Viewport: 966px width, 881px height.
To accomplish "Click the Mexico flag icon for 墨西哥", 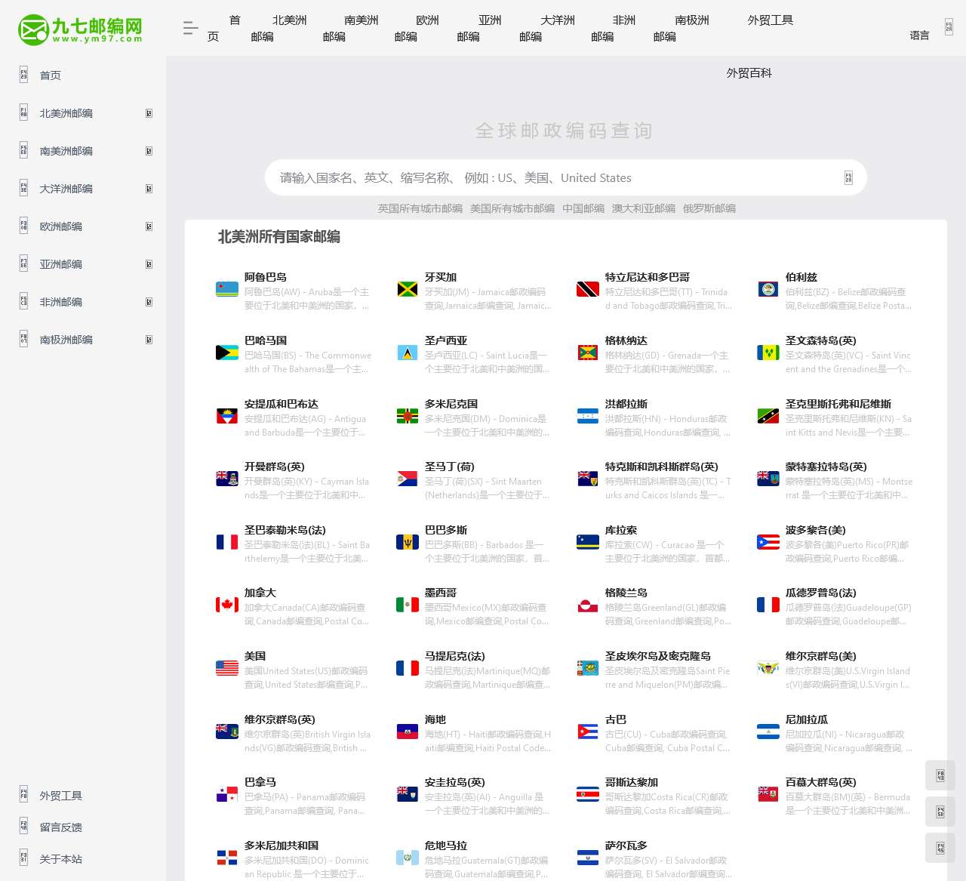I will click(x=408, y=605).
